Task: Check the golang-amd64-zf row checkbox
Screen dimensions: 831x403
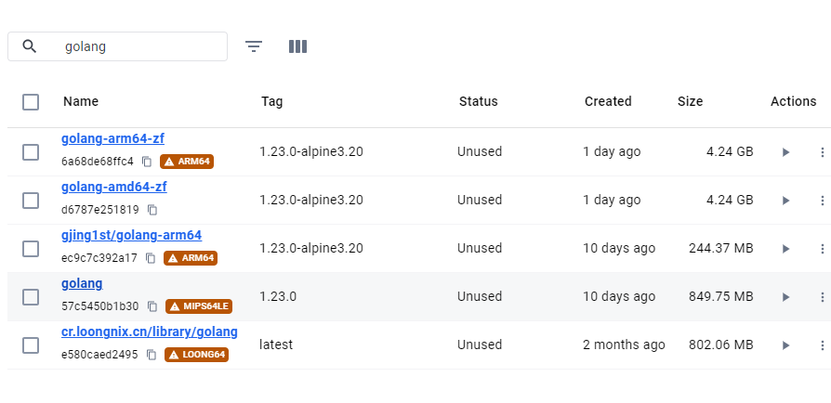Action: pyautogui.click(x=31, y=201)
